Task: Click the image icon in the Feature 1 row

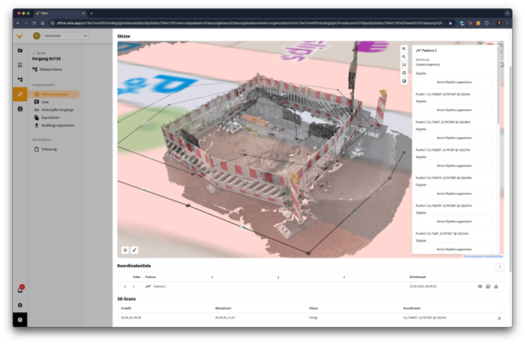Action: 487,286
